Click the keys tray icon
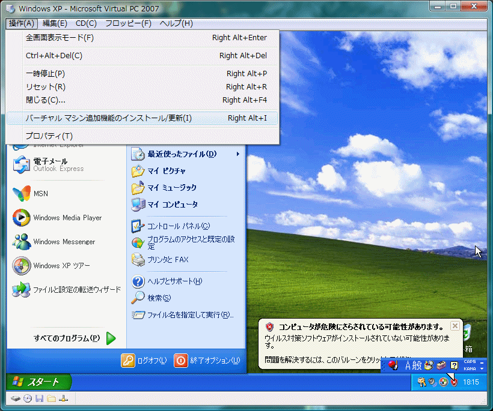The image size is (493, 411). 421,382
